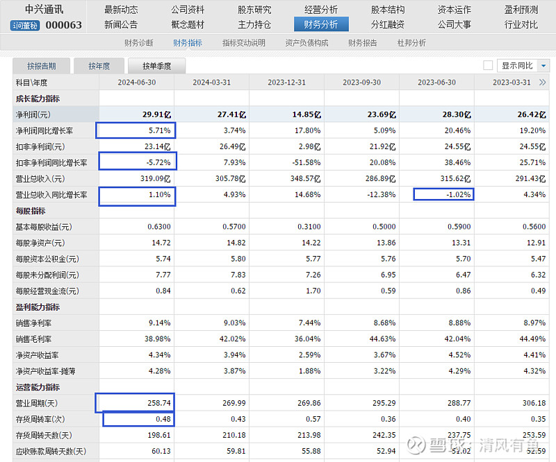The width and height of the screenshot is (556, 462).
Task: Click 每股净资产(元) row label
Action: click(40, 243)
